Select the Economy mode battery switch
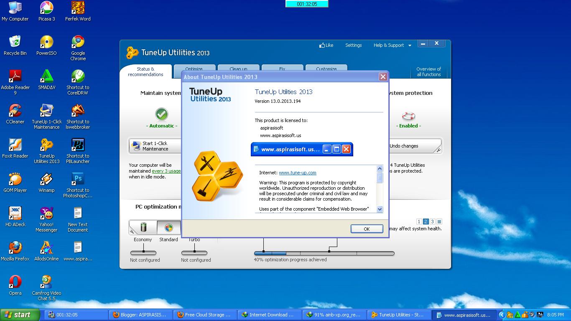The image size is (571, 321). pos(143,227)
